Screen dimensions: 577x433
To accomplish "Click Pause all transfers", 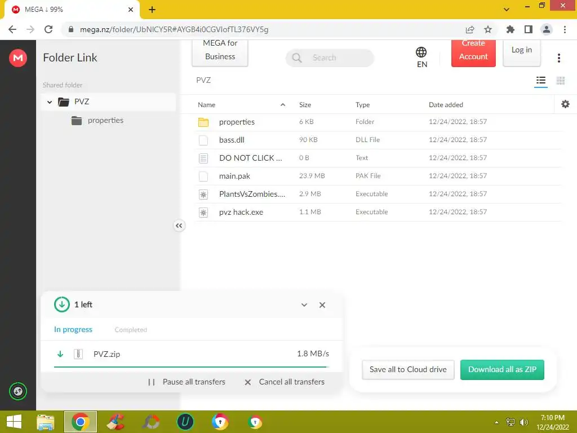I will 187,382.
